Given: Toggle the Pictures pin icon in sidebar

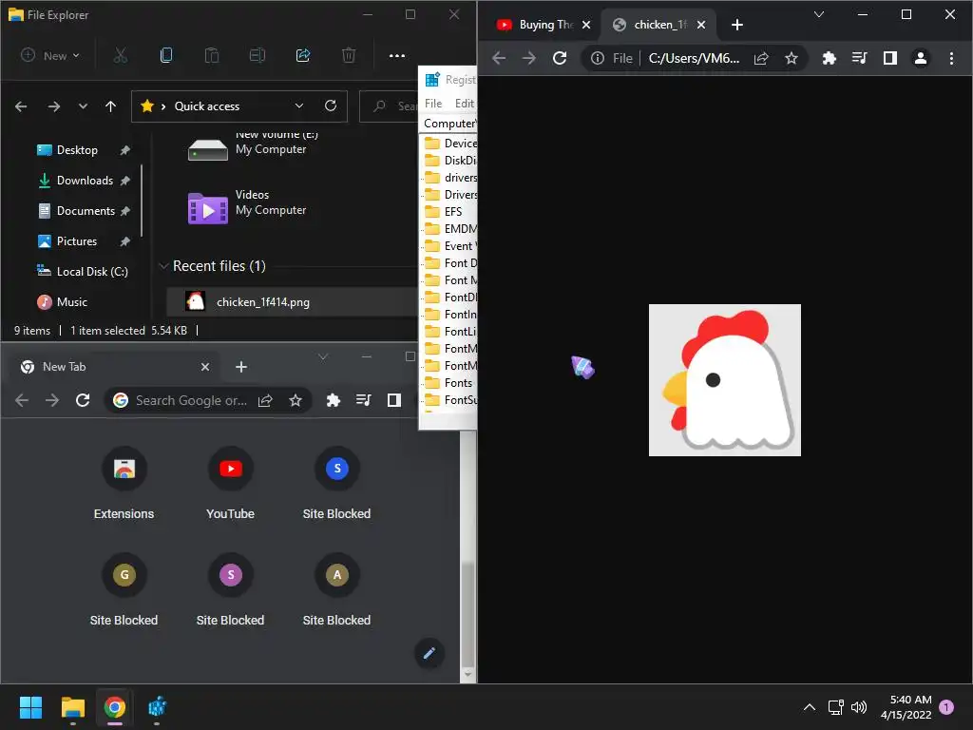Looking at the screenshot, I should coord(124,240).
